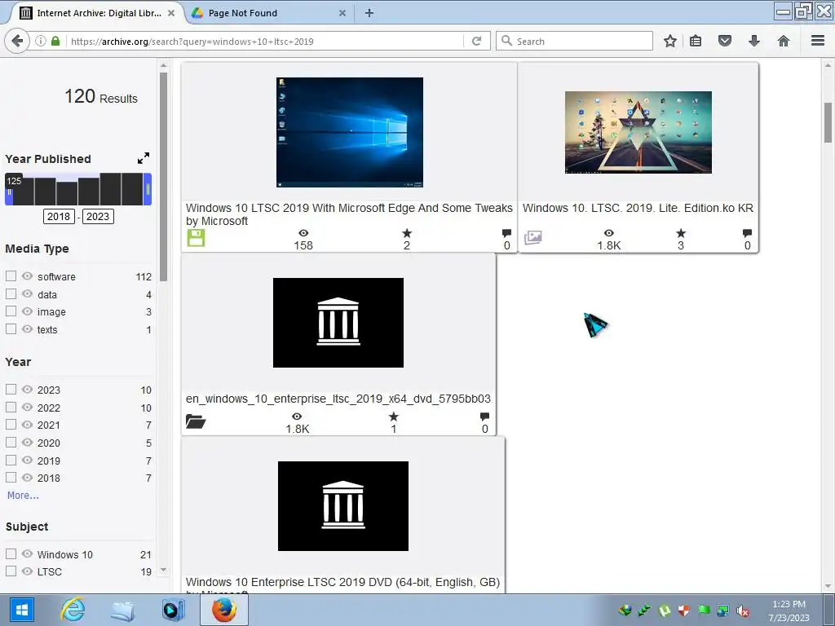The image size is (835, 626).
Task: Launch Internet Explorer from the taskbar
Action: 73,610
